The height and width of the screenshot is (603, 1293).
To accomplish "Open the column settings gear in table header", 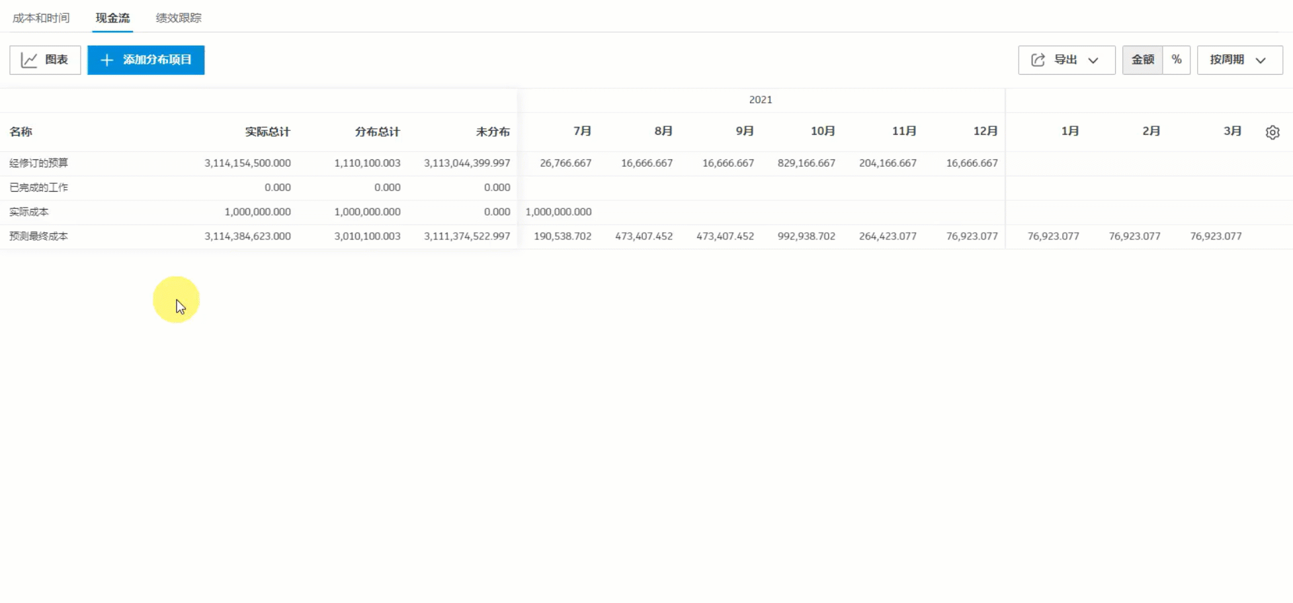I will pyautogui.click(x=1273, y=132).
